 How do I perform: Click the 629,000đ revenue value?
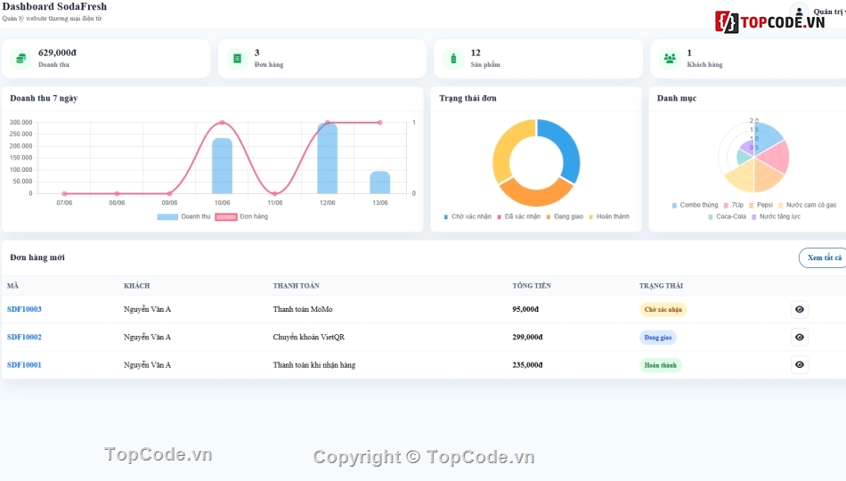[x=57, y=53]
